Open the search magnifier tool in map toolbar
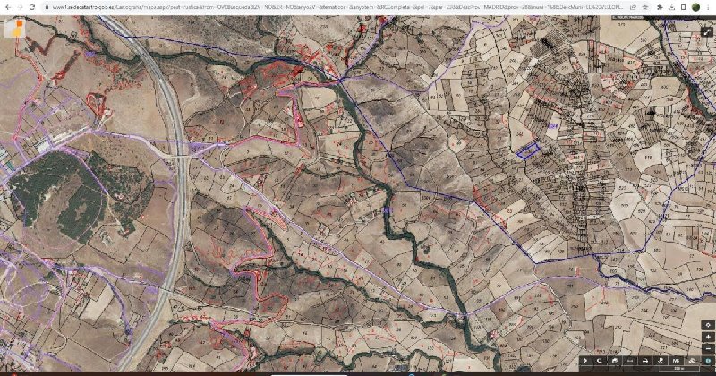Screen dimensions: 716x376 600,361
